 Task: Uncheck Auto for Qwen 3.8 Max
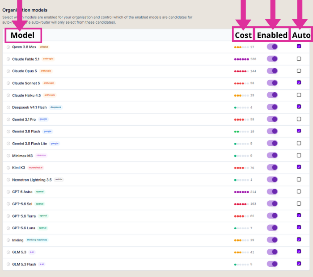coord(299,46)
